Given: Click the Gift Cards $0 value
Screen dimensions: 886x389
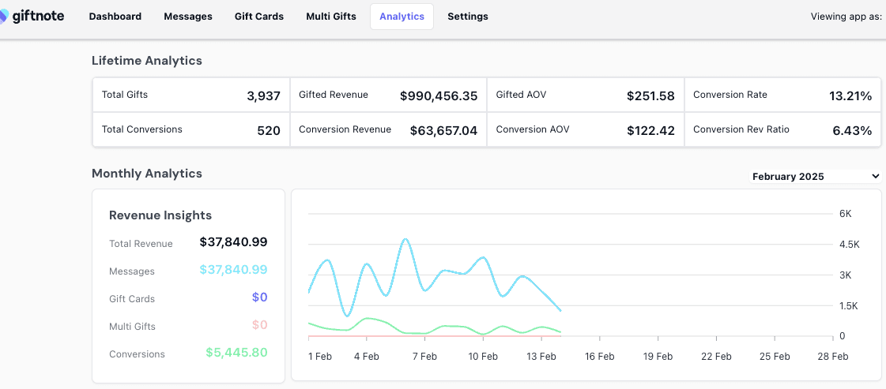Looking at the screenshot, I should tap(260, 297).
